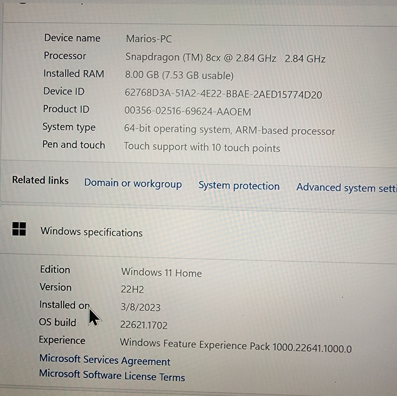
Task: Click the Installed RAM value
Action: 179,75
